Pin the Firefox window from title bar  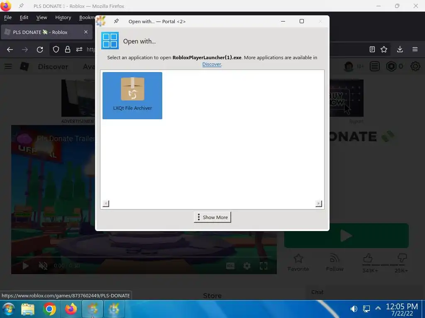21,6
